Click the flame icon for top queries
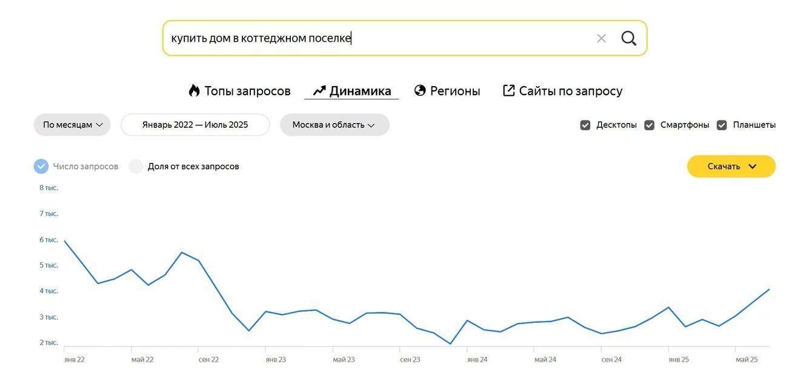 [194, 91]
